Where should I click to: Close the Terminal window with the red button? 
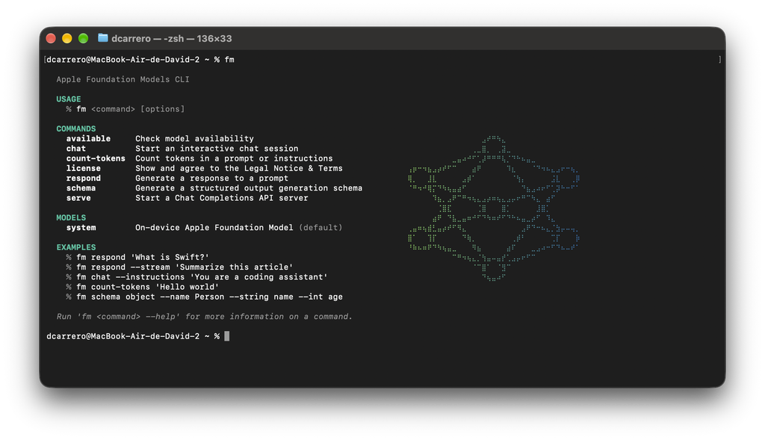coord(51,39)
